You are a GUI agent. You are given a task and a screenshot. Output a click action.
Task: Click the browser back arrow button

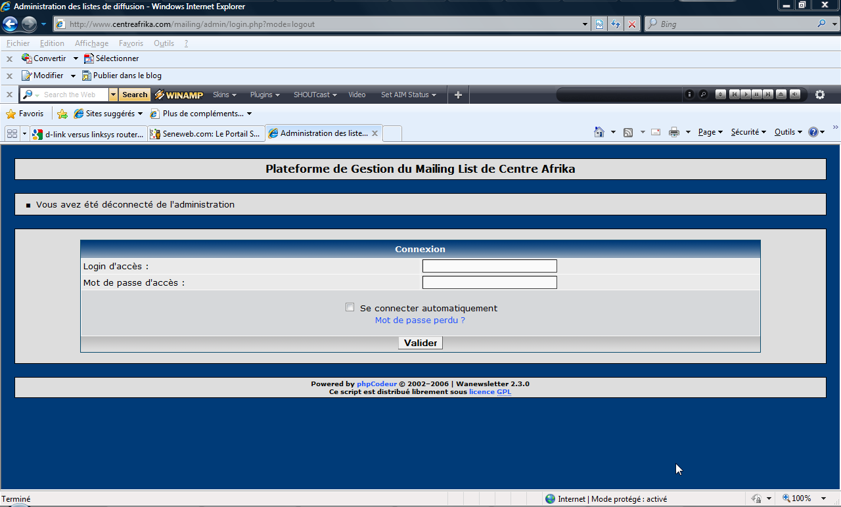(11, 24)
